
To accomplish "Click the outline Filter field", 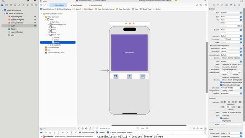I will click(58, 128).
